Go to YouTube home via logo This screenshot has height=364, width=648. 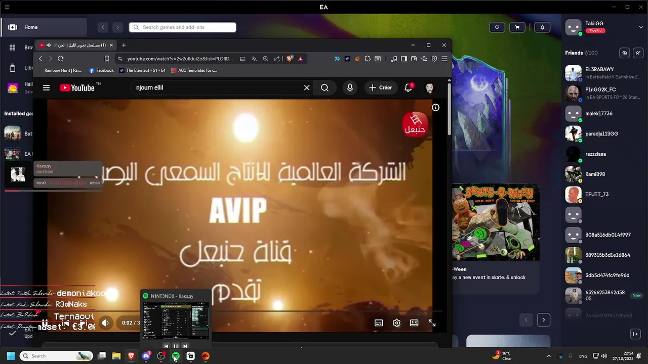click(77, 87)
